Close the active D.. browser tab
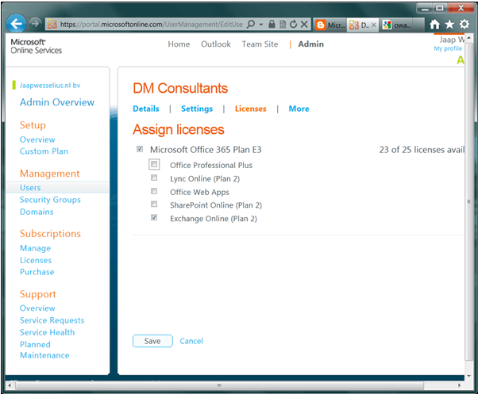The height and width of the screenshot is (394, 478). 373,25
